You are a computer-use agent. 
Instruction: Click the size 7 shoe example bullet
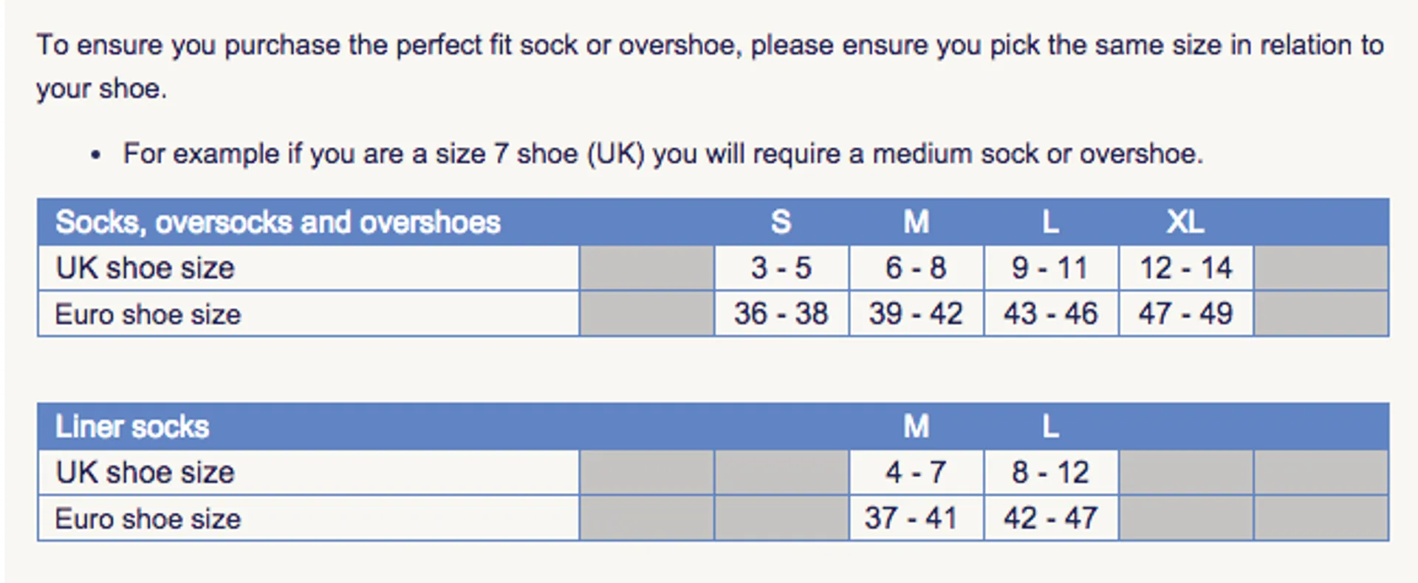point(662,154)
